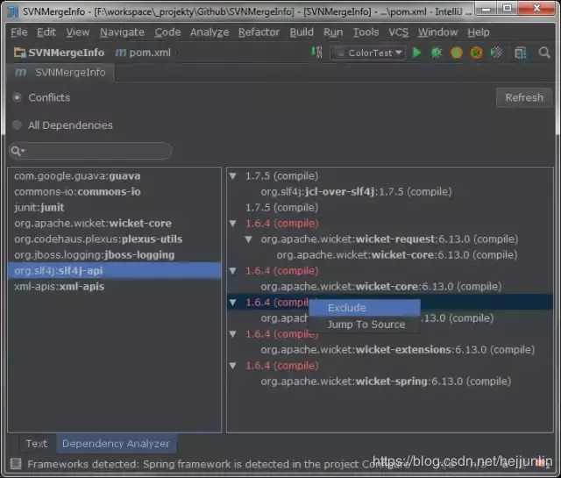
Task: Select the All Dependencies radio button
Action: pos(17,125)
